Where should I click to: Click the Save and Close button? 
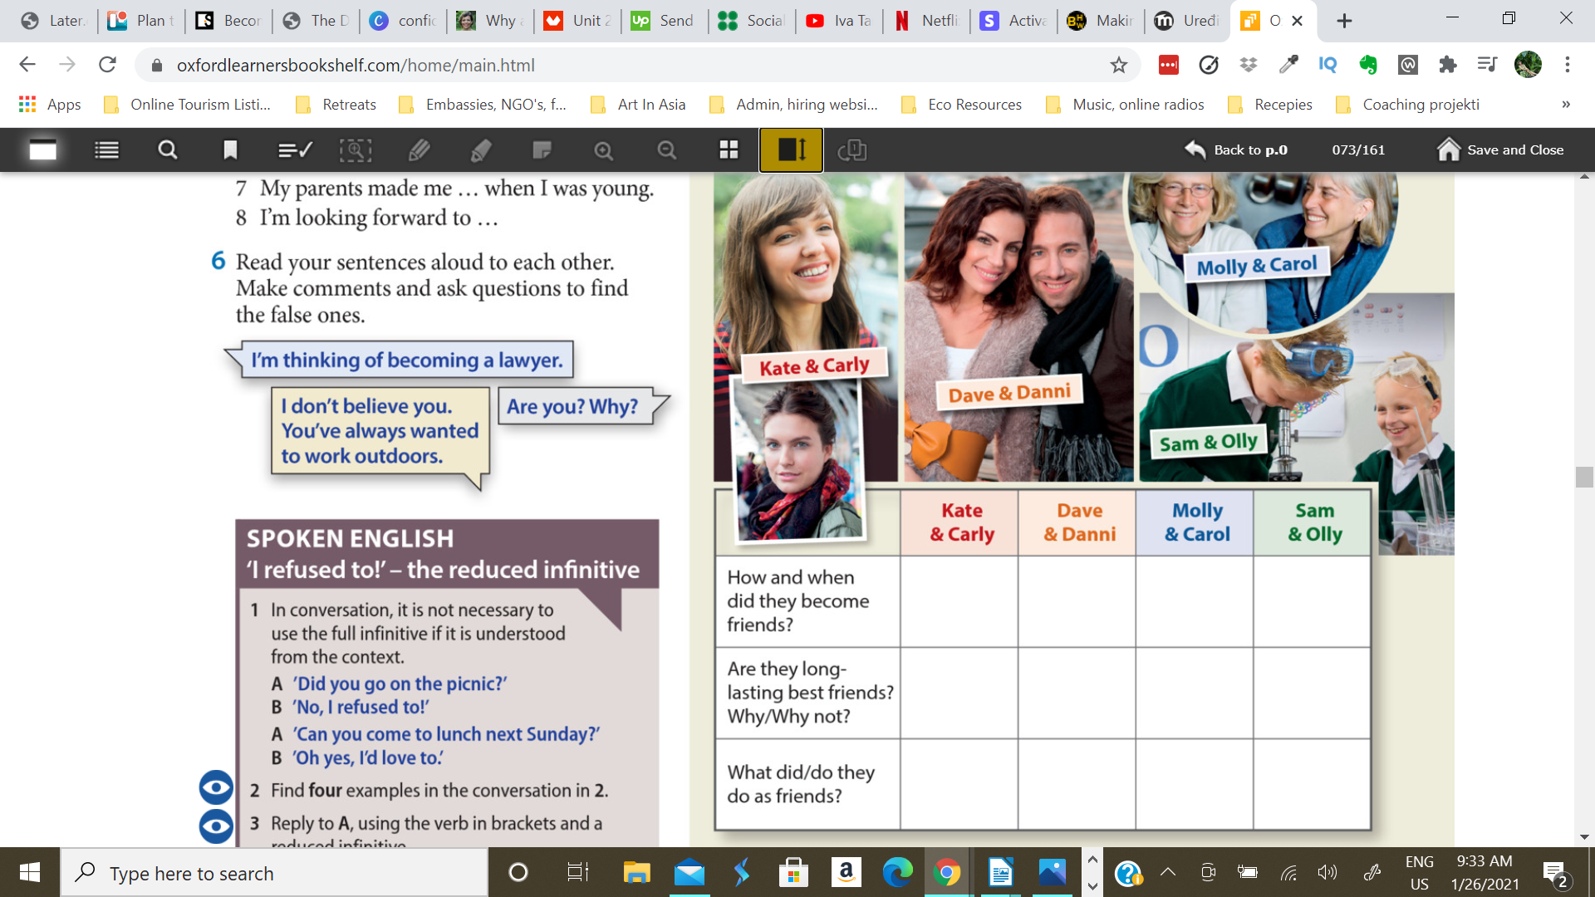click(x=1500, y=149)
